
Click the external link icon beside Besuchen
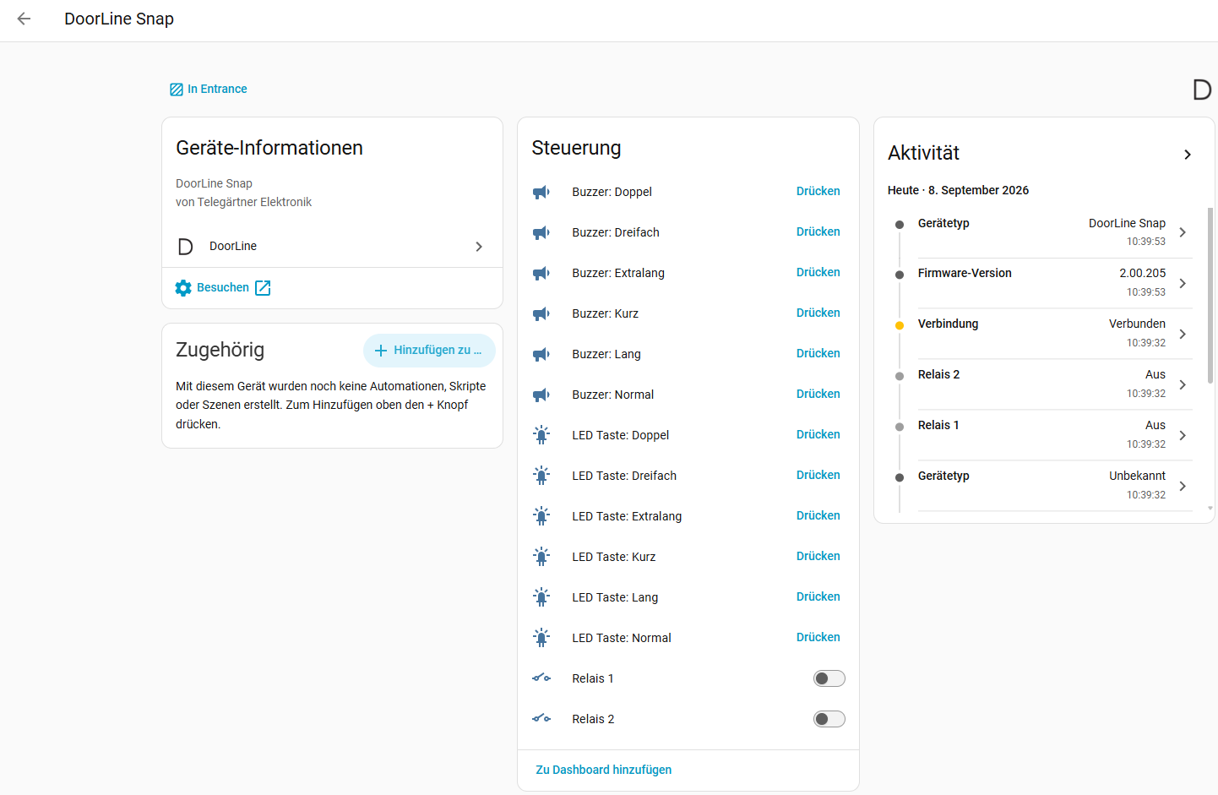[x=263, y=288]
